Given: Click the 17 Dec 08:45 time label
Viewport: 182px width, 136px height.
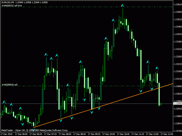Looking at the screenshot, I should point(79,134).
